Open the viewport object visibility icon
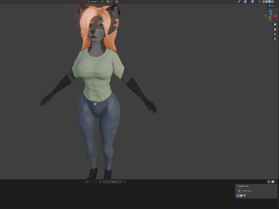The width and height of the screenshot is (279, 209). (239, 2)
